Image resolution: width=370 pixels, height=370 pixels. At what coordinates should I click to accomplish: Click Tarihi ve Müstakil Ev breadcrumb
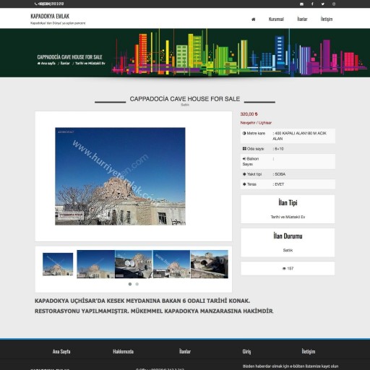(90, 64)
